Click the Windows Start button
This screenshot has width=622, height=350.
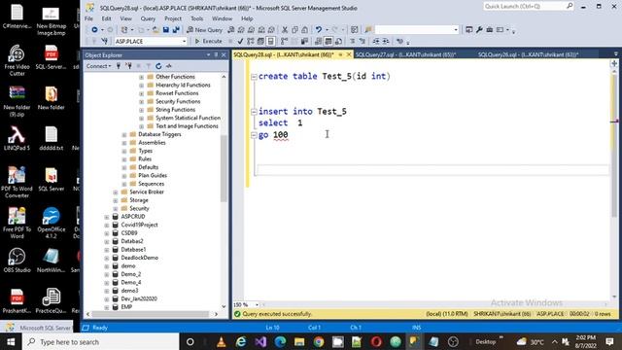(x=11, y=341)
